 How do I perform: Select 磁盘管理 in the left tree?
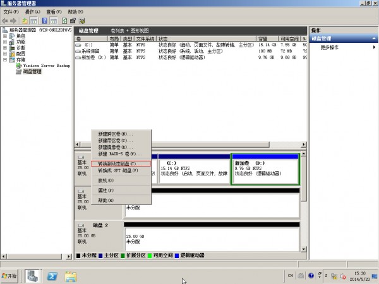32,71
